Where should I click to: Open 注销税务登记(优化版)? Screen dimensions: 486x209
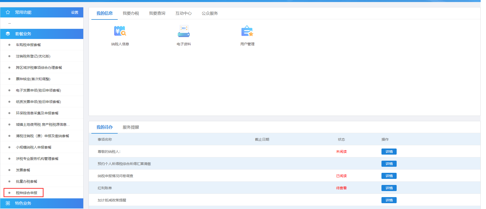[33, 56]
